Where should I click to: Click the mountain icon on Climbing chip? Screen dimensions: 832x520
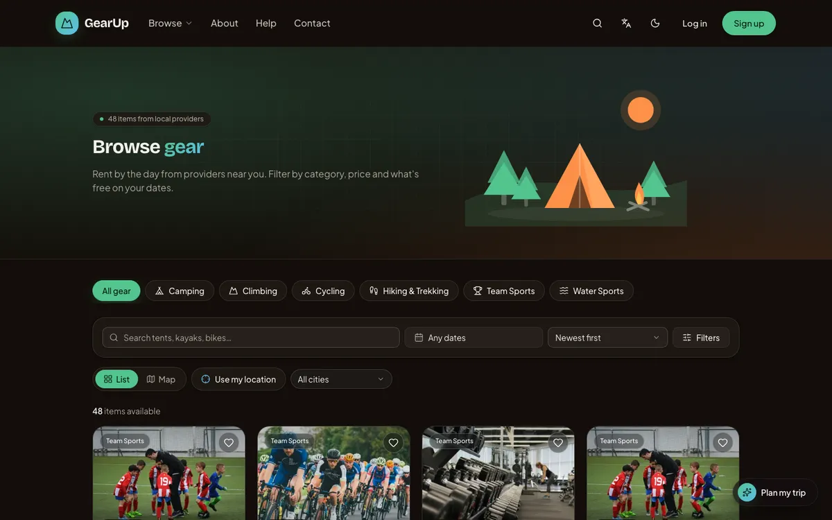click(x=234, y=291)
